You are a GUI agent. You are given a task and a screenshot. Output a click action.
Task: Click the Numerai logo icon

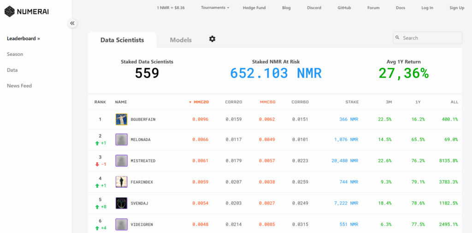tap(9, 12)
